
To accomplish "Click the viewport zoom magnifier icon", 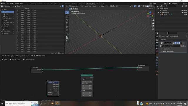I will pos(153,20).
